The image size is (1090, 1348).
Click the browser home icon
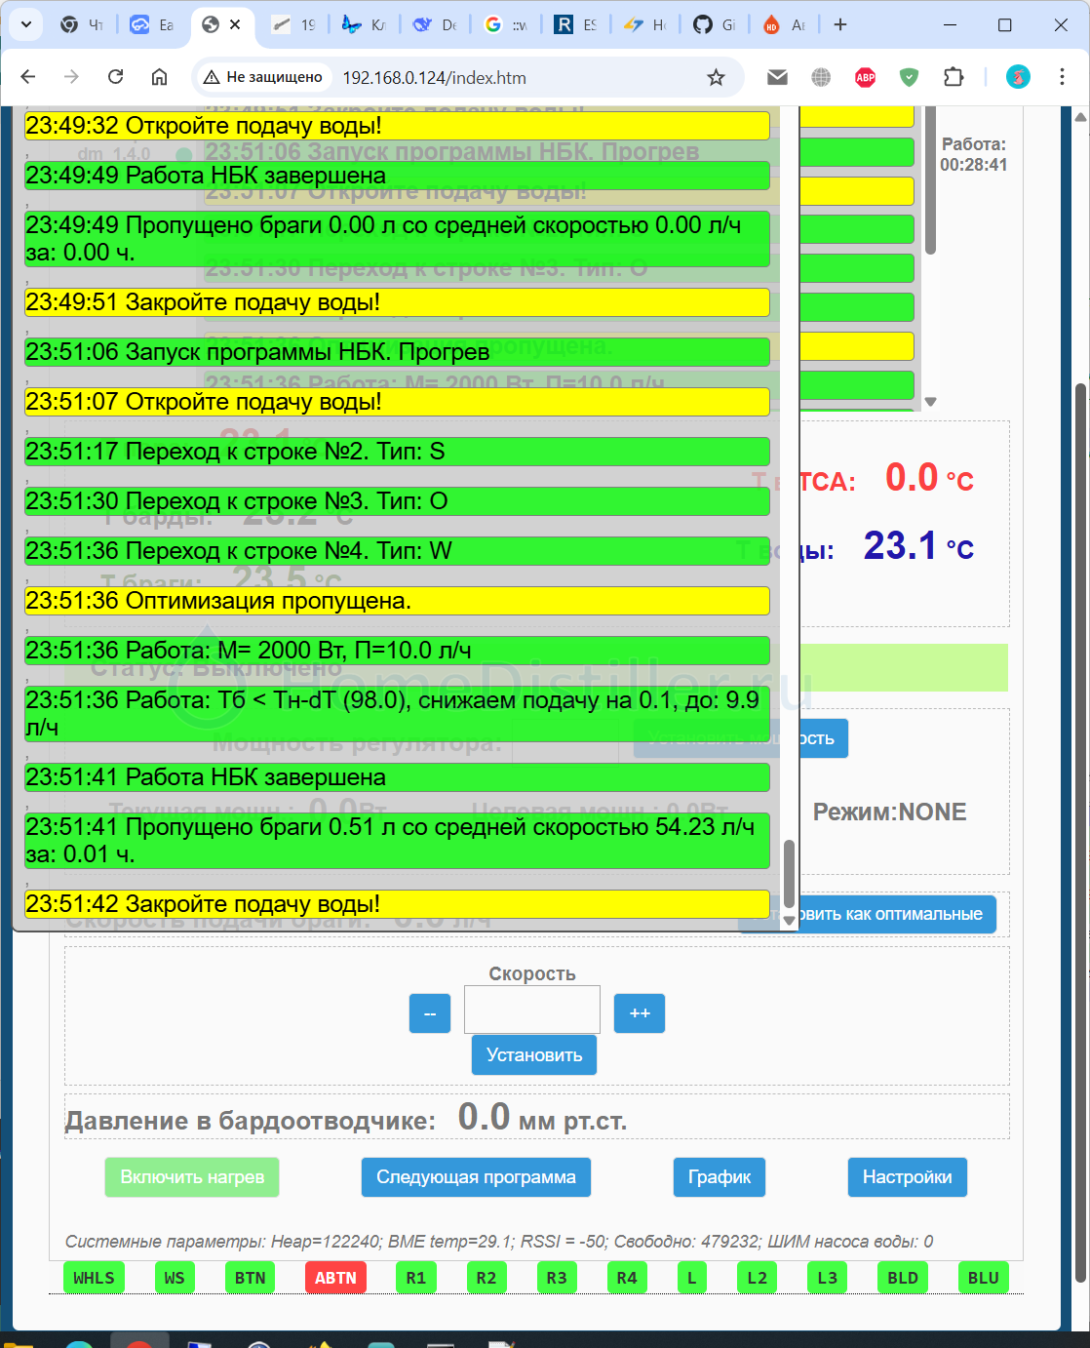point(160,77)
